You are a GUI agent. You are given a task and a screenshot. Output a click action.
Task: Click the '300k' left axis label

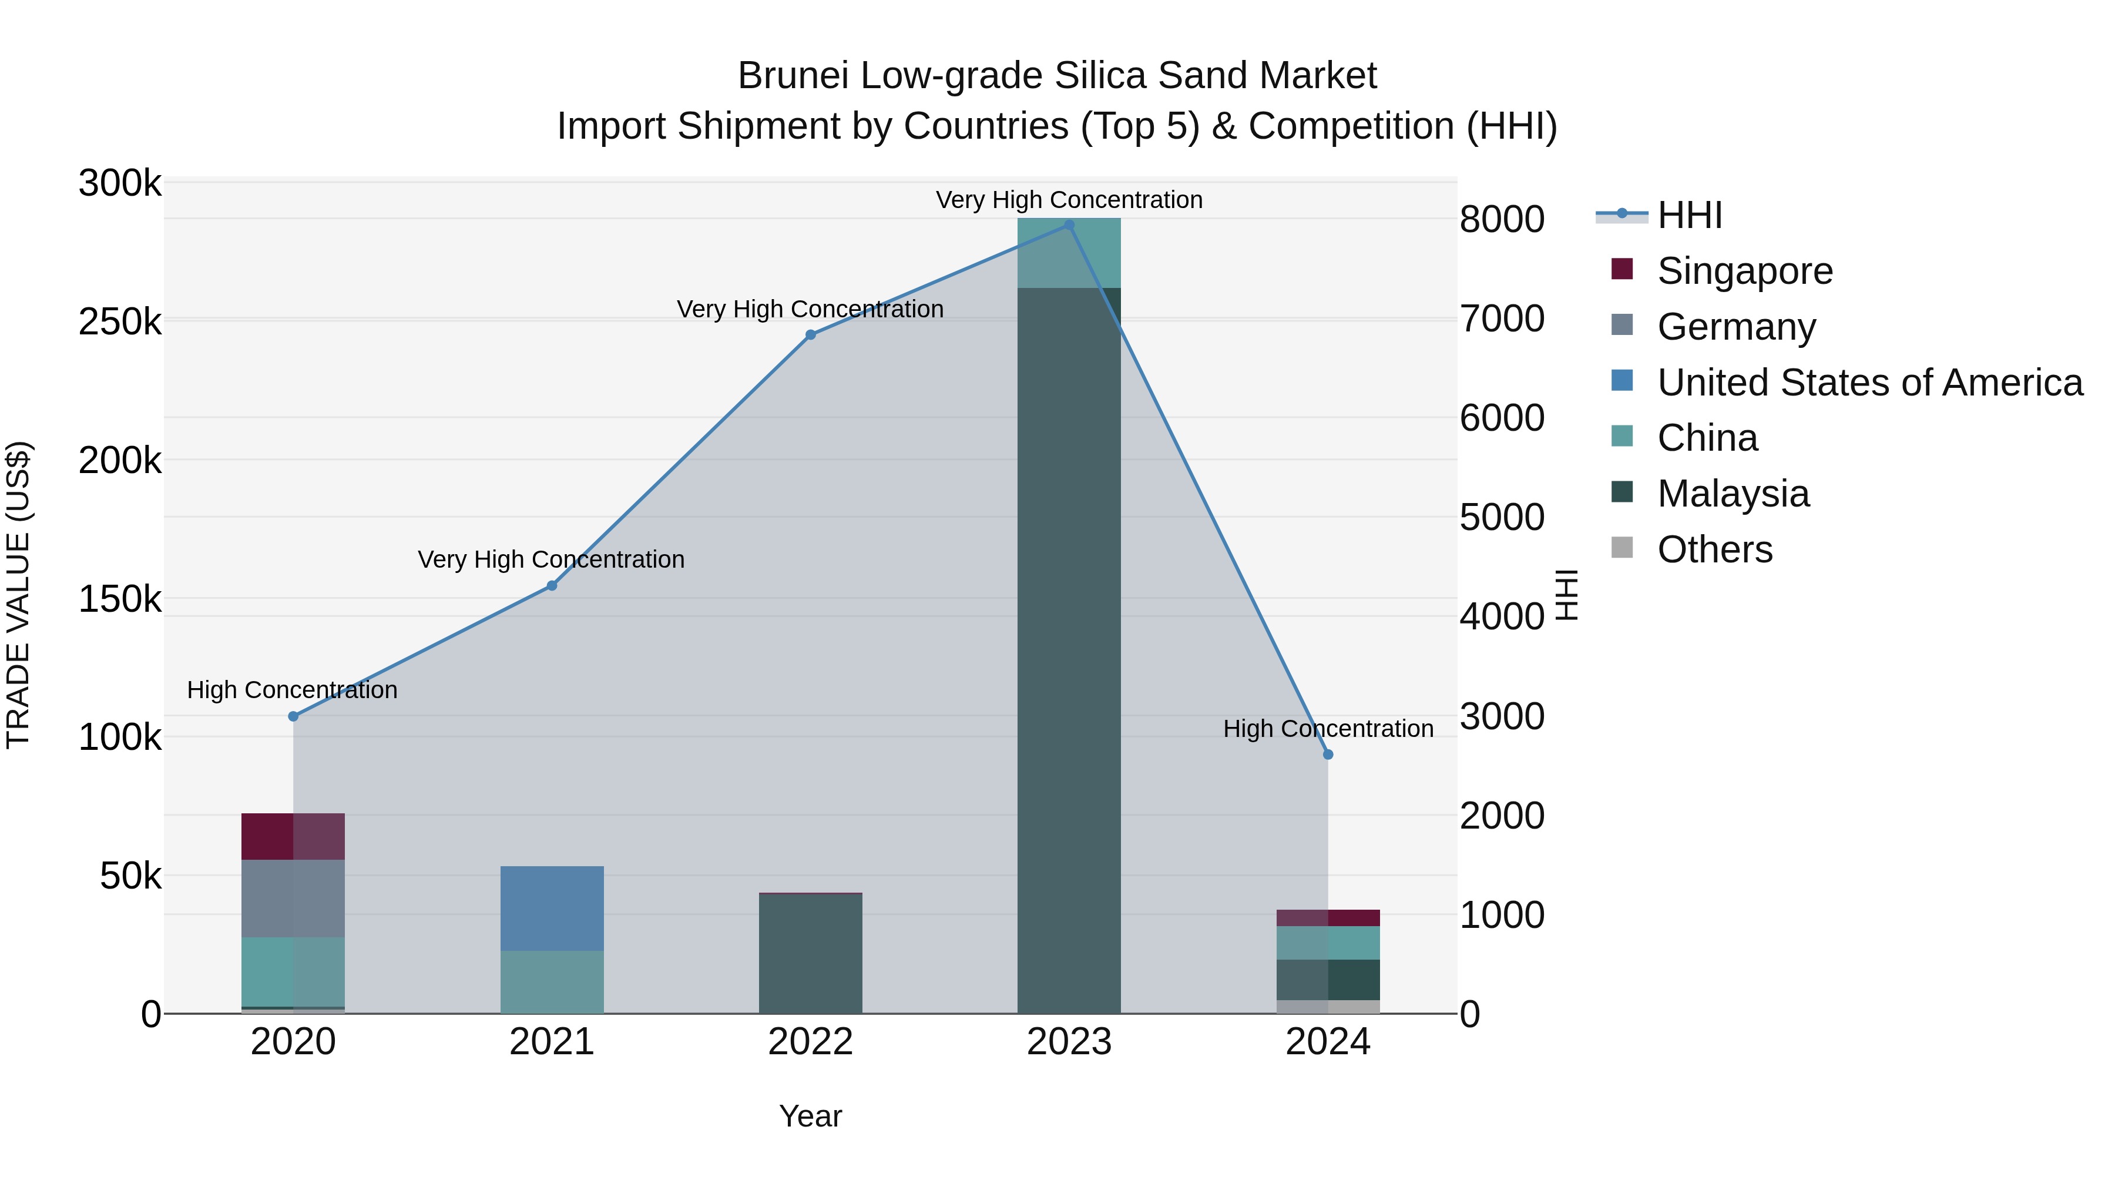[x=120, y=183]
